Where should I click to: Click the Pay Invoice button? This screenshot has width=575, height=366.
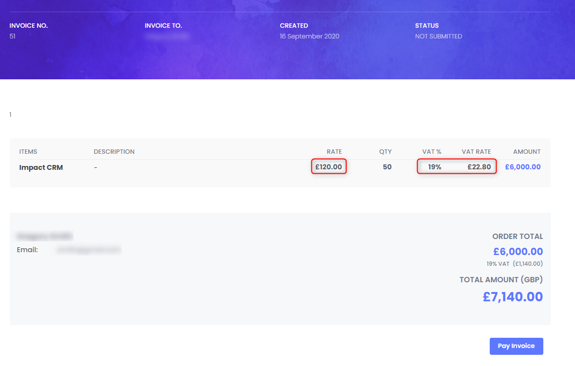click(x=516, y=346)
